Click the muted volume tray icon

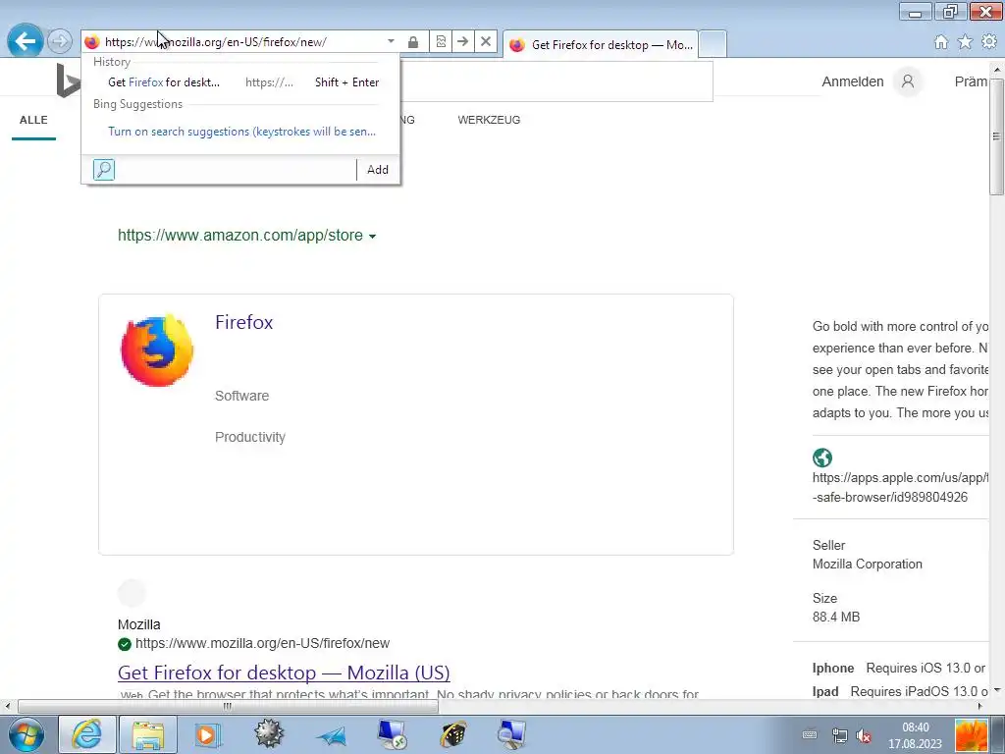[x=864, y=735]
